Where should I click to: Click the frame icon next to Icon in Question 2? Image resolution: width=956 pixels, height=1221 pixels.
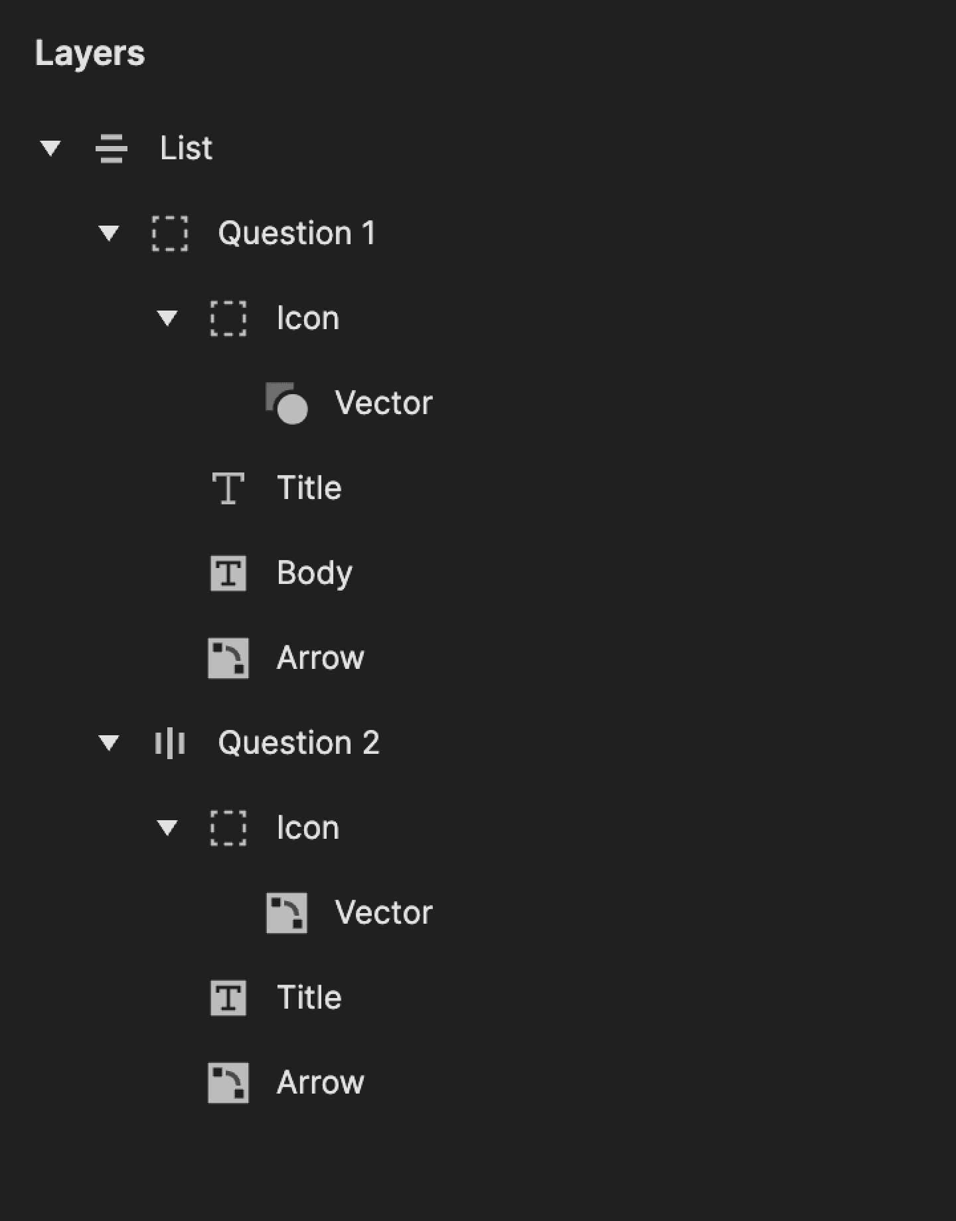[x=228, y=827]
